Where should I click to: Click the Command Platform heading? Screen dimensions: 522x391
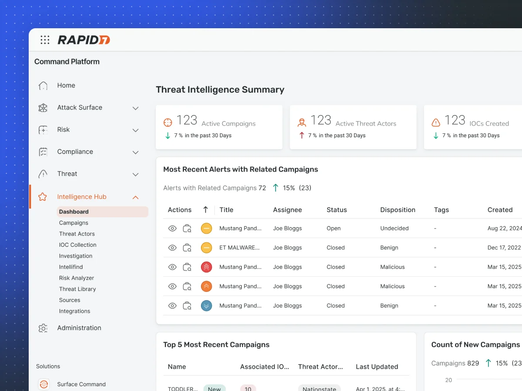click(67, 62)
